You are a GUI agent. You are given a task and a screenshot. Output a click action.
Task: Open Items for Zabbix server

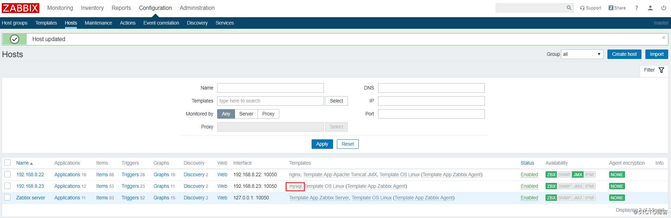[x=102, y=198]
